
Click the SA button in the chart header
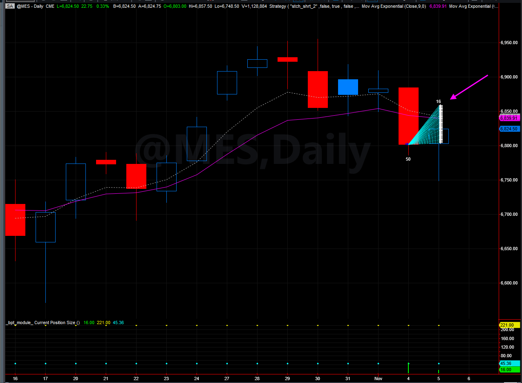click(10, 7)
